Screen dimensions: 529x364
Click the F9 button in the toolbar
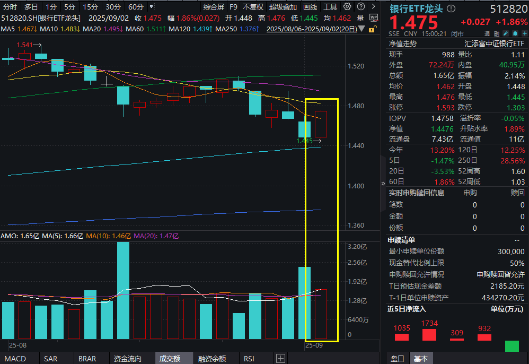click(234, 7)
